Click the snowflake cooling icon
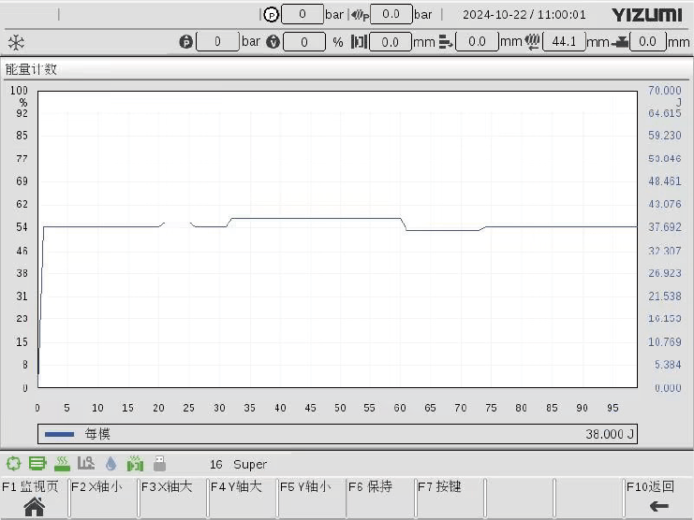The image size is (694, 520). (16, 42)
